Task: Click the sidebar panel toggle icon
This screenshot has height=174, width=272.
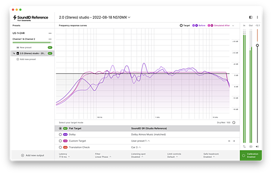Action: point(251,17)
